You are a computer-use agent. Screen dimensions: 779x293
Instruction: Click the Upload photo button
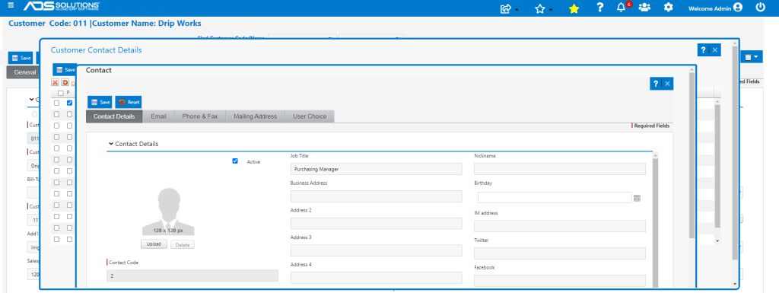coord(154,244)
